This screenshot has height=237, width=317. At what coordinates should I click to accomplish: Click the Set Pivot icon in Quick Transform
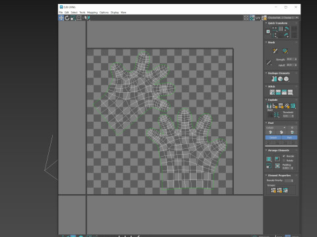click(268, 32)
